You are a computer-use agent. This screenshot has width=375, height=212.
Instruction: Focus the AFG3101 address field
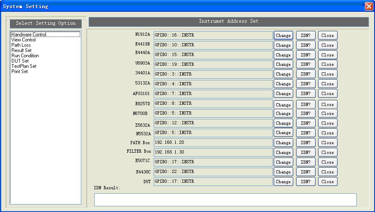point(213,94)
